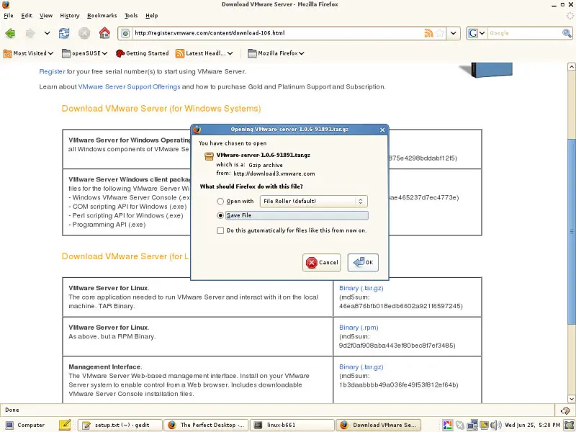The width and height of the screenshot is (576, 432).
Task: Open VMware Server Support Offerings link
Action: (130, 87)
